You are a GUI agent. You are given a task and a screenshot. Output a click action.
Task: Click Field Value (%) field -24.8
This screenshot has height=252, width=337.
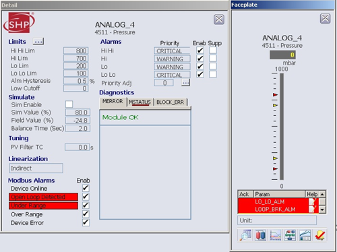(78, 121)
